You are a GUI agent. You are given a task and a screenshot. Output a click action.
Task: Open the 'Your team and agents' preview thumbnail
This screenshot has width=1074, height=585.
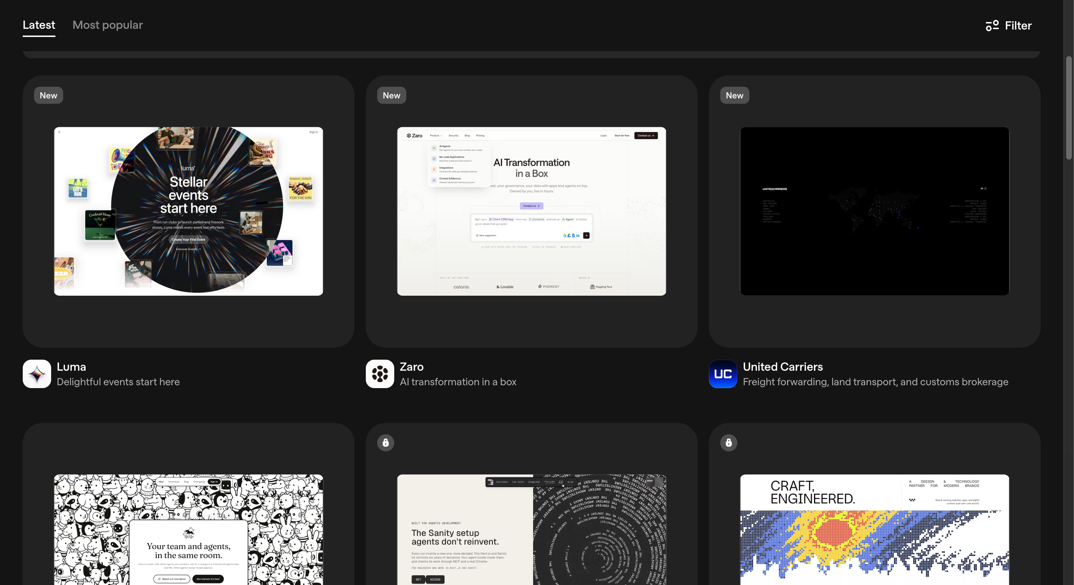click(189, 530)
